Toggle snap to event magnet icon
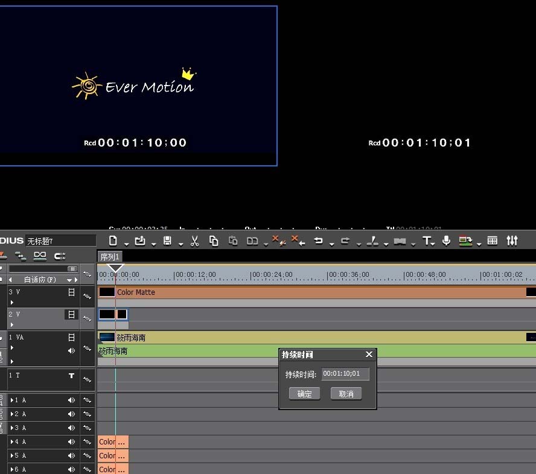The height and width of the screenshot is (474, 536). tap(60, 256)
